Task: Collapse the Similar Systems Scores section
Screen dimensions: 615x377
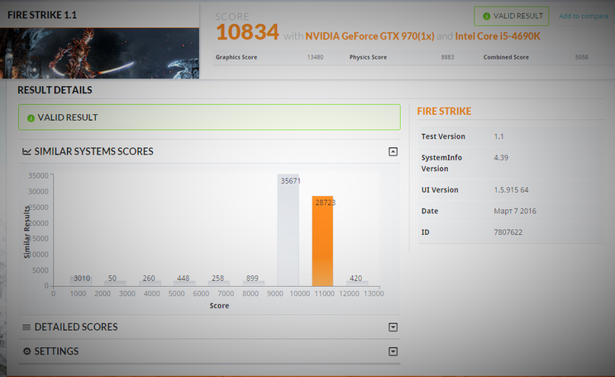Action: point(393,151)
